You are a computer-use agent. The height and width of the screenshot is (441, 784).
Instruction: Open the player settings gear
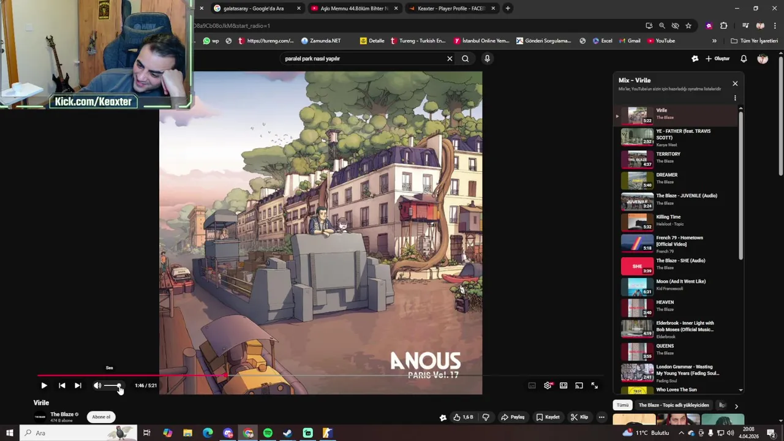(548, 385)
